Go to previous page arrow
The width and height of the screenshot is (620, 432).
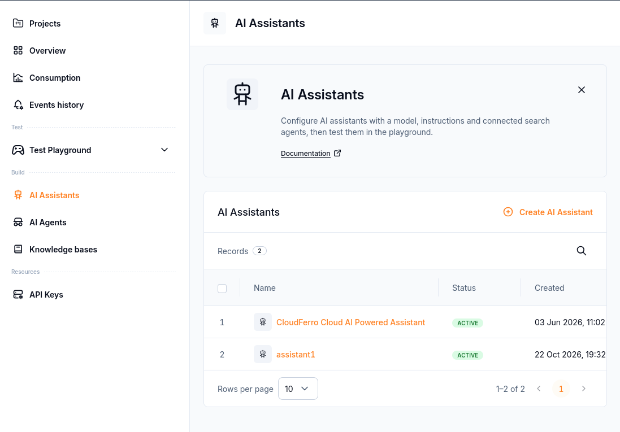(x=539, y=389)
